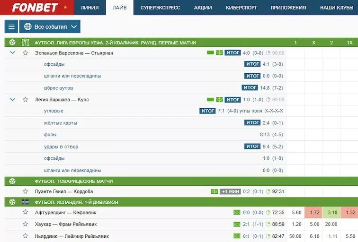Click the Fonbet logo
Image resolution: width=358 pixels, height=242 pixels.
[x=35, y=7]
